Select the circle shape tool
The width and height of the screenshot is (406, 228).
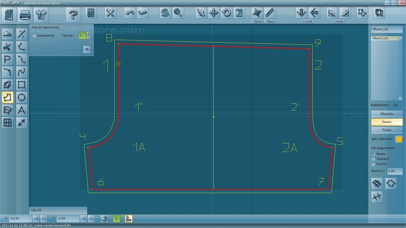21,97
